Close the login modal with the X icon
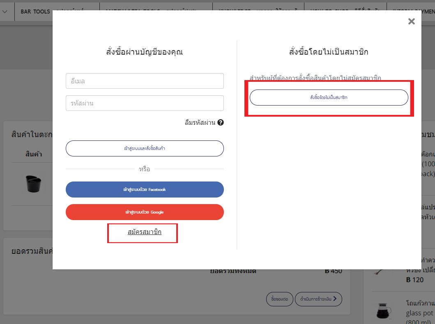 point(412,21)
